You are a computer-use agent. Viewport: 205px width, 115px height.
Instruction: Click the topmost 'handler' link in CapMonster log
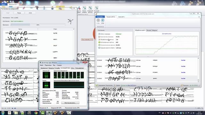coord(183,60)
